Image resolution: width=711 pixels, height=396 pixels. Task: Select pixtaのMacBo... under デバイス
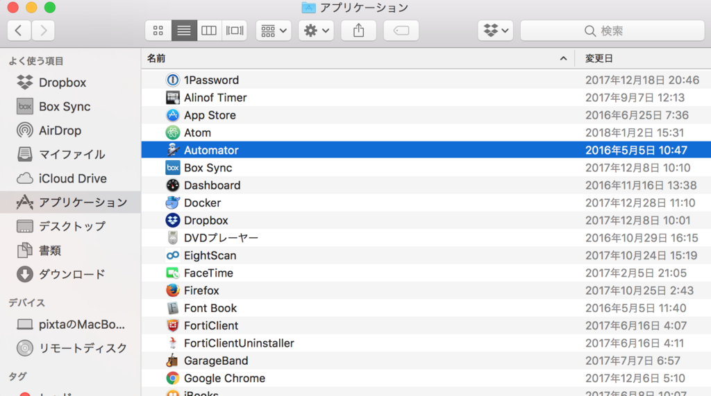tap(70, 325)
